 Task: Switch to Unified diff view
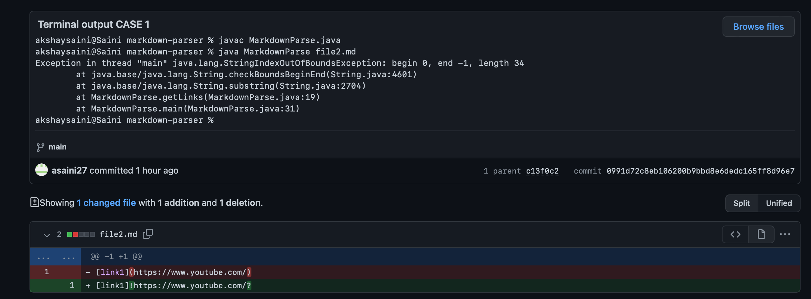click(779, 203)
